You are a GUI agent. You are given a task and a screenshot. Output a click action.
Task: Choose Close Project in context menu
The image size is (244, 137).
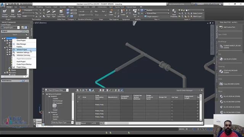21,40
